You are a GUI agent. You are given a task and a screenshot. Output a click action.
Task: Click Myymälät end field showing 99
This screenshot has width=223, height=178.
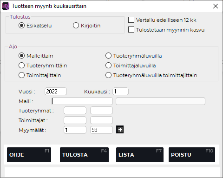[x=101, y=130]
